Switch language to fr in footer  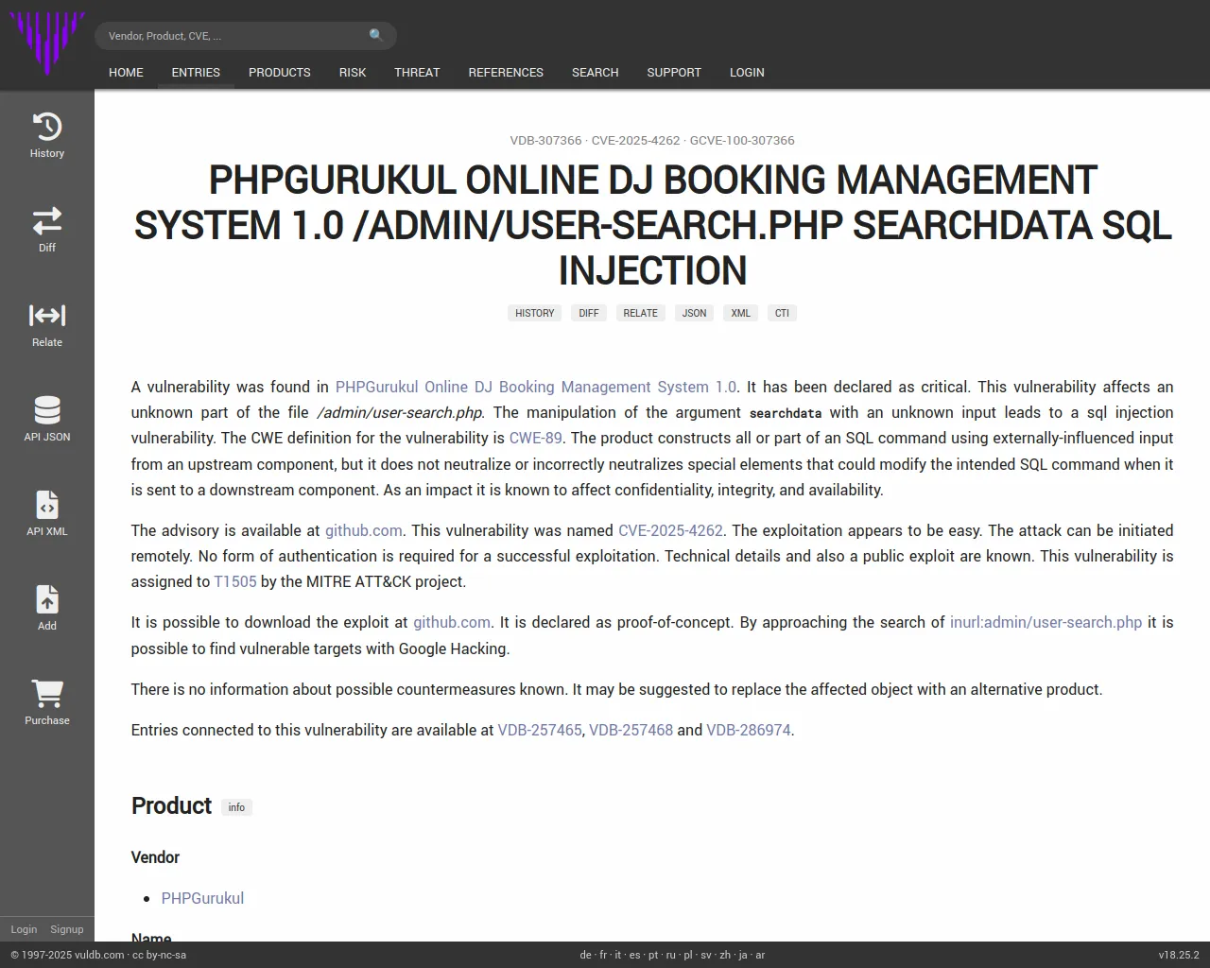[603, 955]
